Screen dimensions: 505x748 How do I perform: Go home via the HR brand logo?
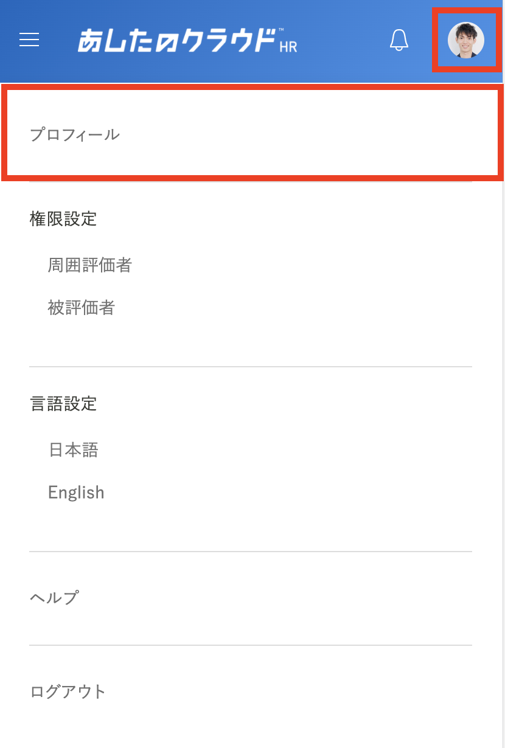point(187,40)
